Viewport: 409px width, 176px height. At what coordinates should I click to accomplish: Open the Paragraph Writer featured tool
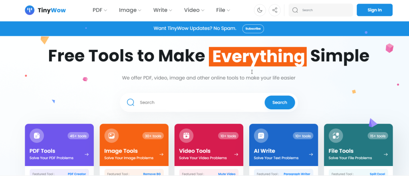pos(297,174)
